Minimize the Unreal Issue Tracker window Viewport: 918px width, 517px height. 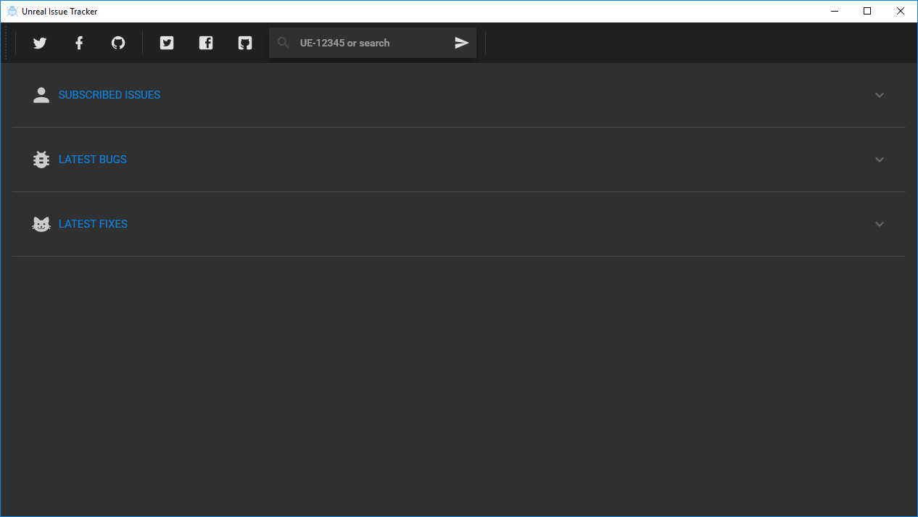pos(835,11)
